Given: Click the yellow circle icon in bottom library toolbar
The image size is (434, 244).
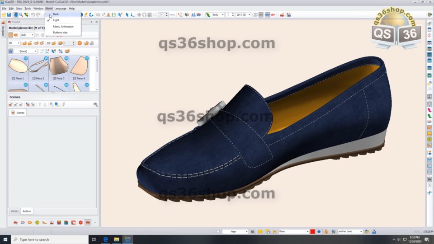Looking at the screenshot, I should click(x=37, y=222).
